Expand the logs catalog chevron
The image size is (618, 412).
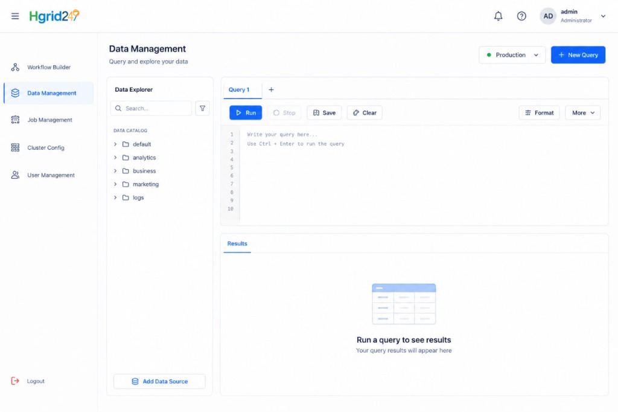pyautogui.click(x=115, y=198)
